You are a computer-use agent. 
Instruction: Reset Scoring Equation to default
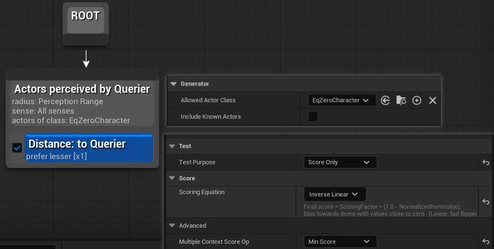[485, 202]
